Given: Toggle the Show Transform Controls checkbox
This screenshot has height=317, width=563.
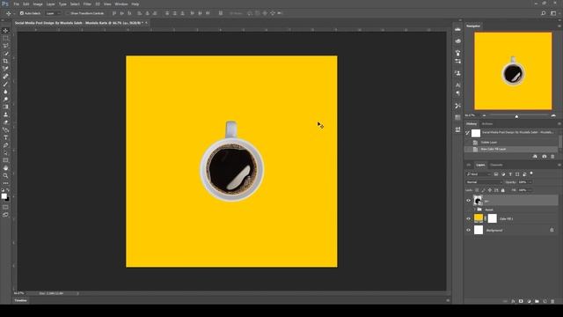Looking at the screenshot, I should click(x=67, y=13).
